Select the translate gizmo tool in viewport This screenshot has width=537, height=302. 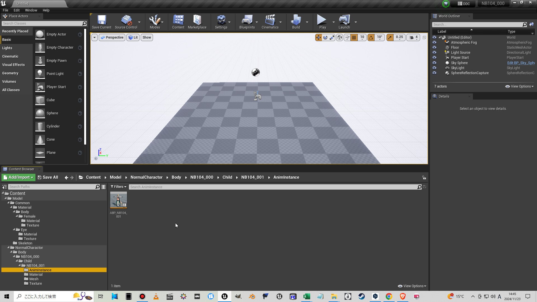(319, 37)
